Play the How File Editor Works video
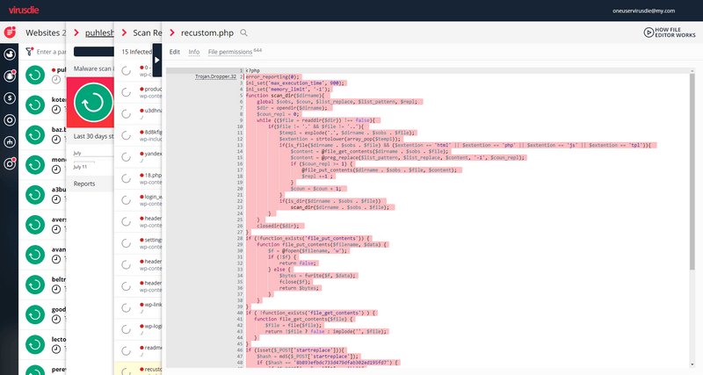Image resolution: width=703 pixels, height=375 pixels. pyautogui.click(x=669, y=32)
